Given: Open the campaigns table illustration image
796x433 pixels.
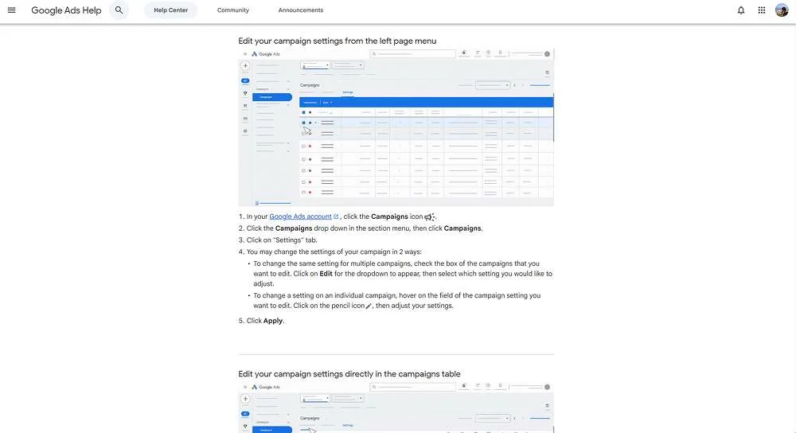Looking at the screenshot, I should 396,408.
